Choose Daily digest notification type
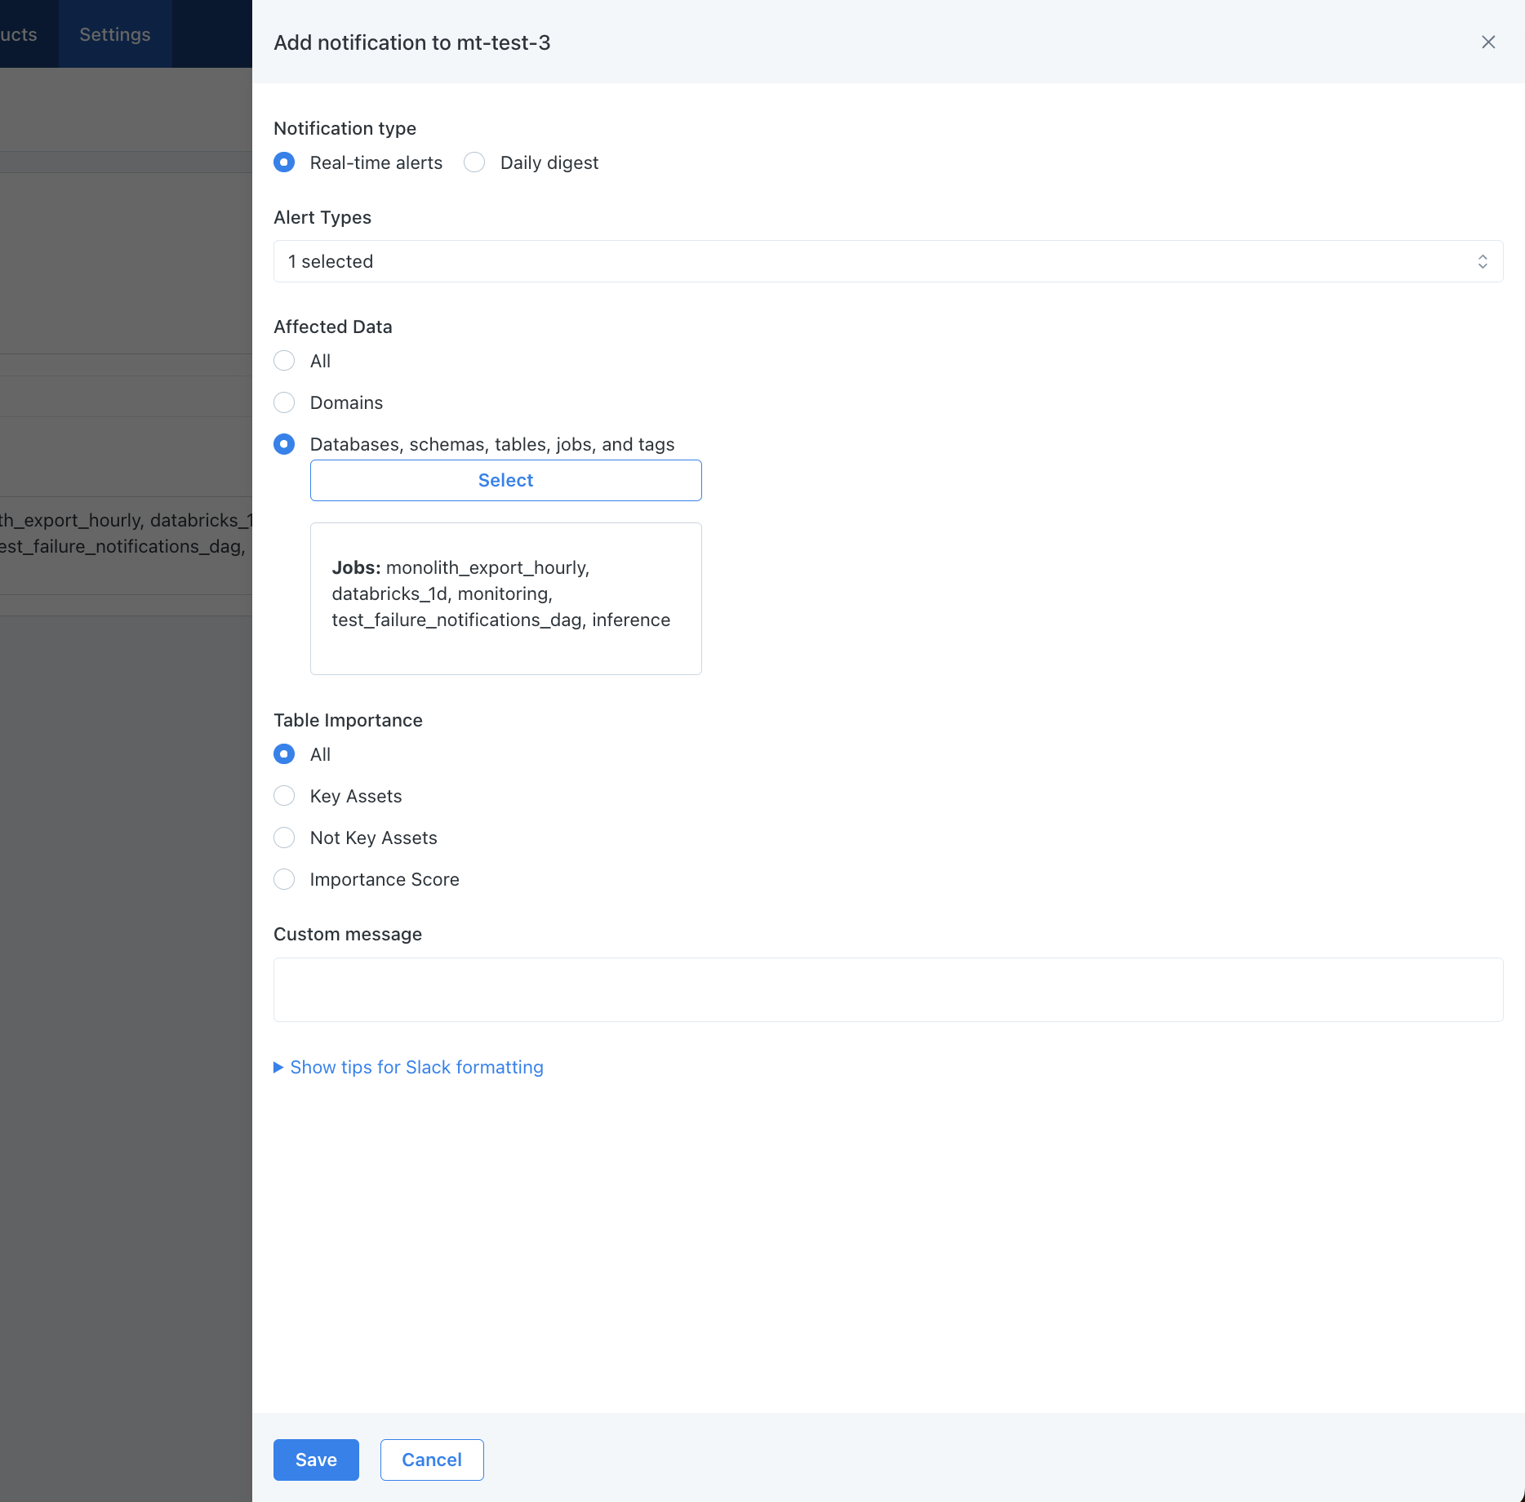Screen dimensions: 1525x1502 pos(474,162)
